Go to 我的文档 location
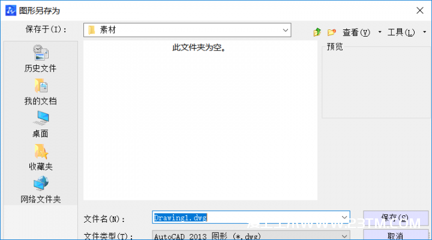 point(40,91)
